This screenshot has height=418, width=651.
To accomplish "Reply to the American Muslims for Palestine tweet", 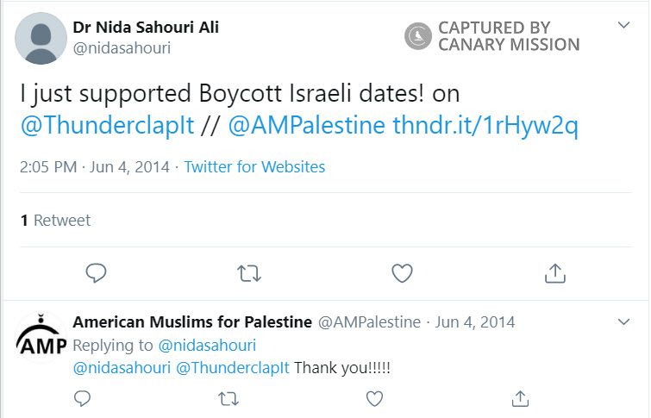I will [83, 398].
